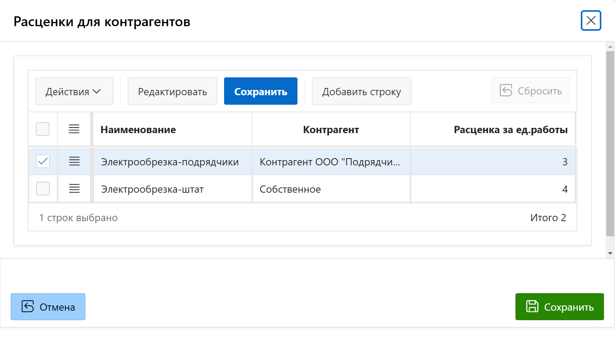Check the Электрообрезка-штат row checkbox
The image size is (615, 341).
43,189
